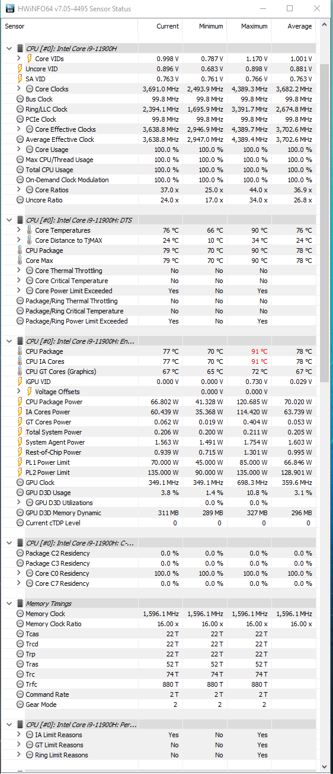
Task: Click the lightning icon beside PL2 Power Limit
Action: point(20,472)
